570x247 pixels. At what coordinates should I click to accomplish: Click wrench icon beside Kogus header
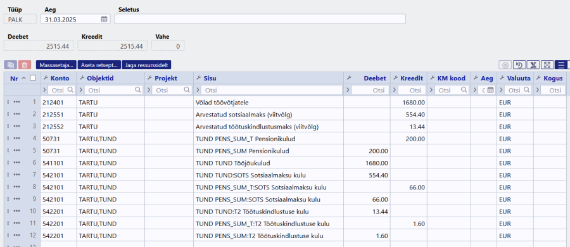(x=539, y=78)
